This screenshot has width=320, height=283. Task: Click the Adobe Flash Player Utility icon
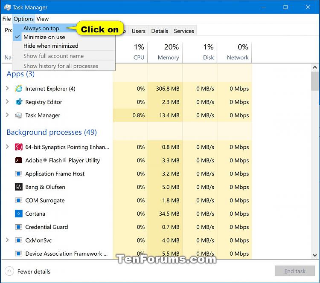pyautogui.click(x=19, y=160)
